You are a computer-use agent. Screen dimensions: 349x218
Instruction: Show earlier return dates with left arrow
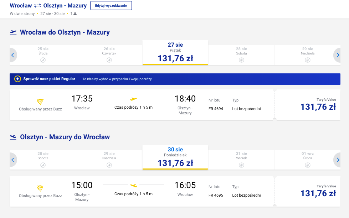pyautogui.click(x=13, y=160)
